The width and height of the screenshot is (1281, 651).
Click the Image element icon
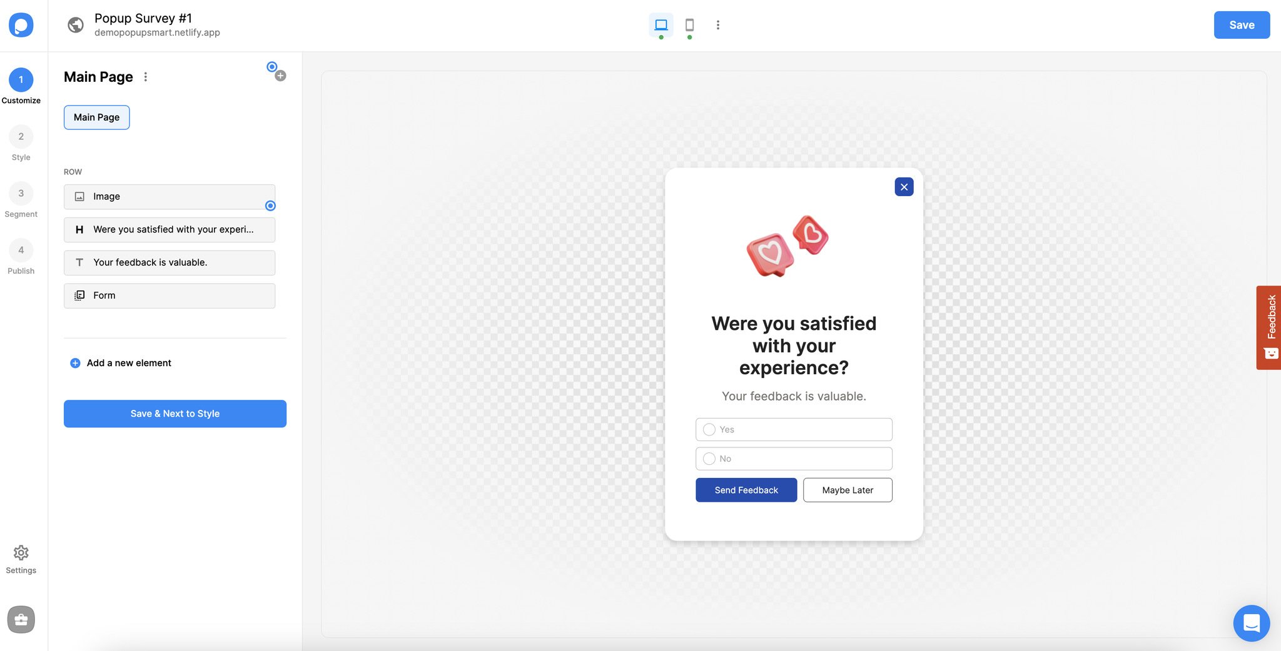(79, 196)
